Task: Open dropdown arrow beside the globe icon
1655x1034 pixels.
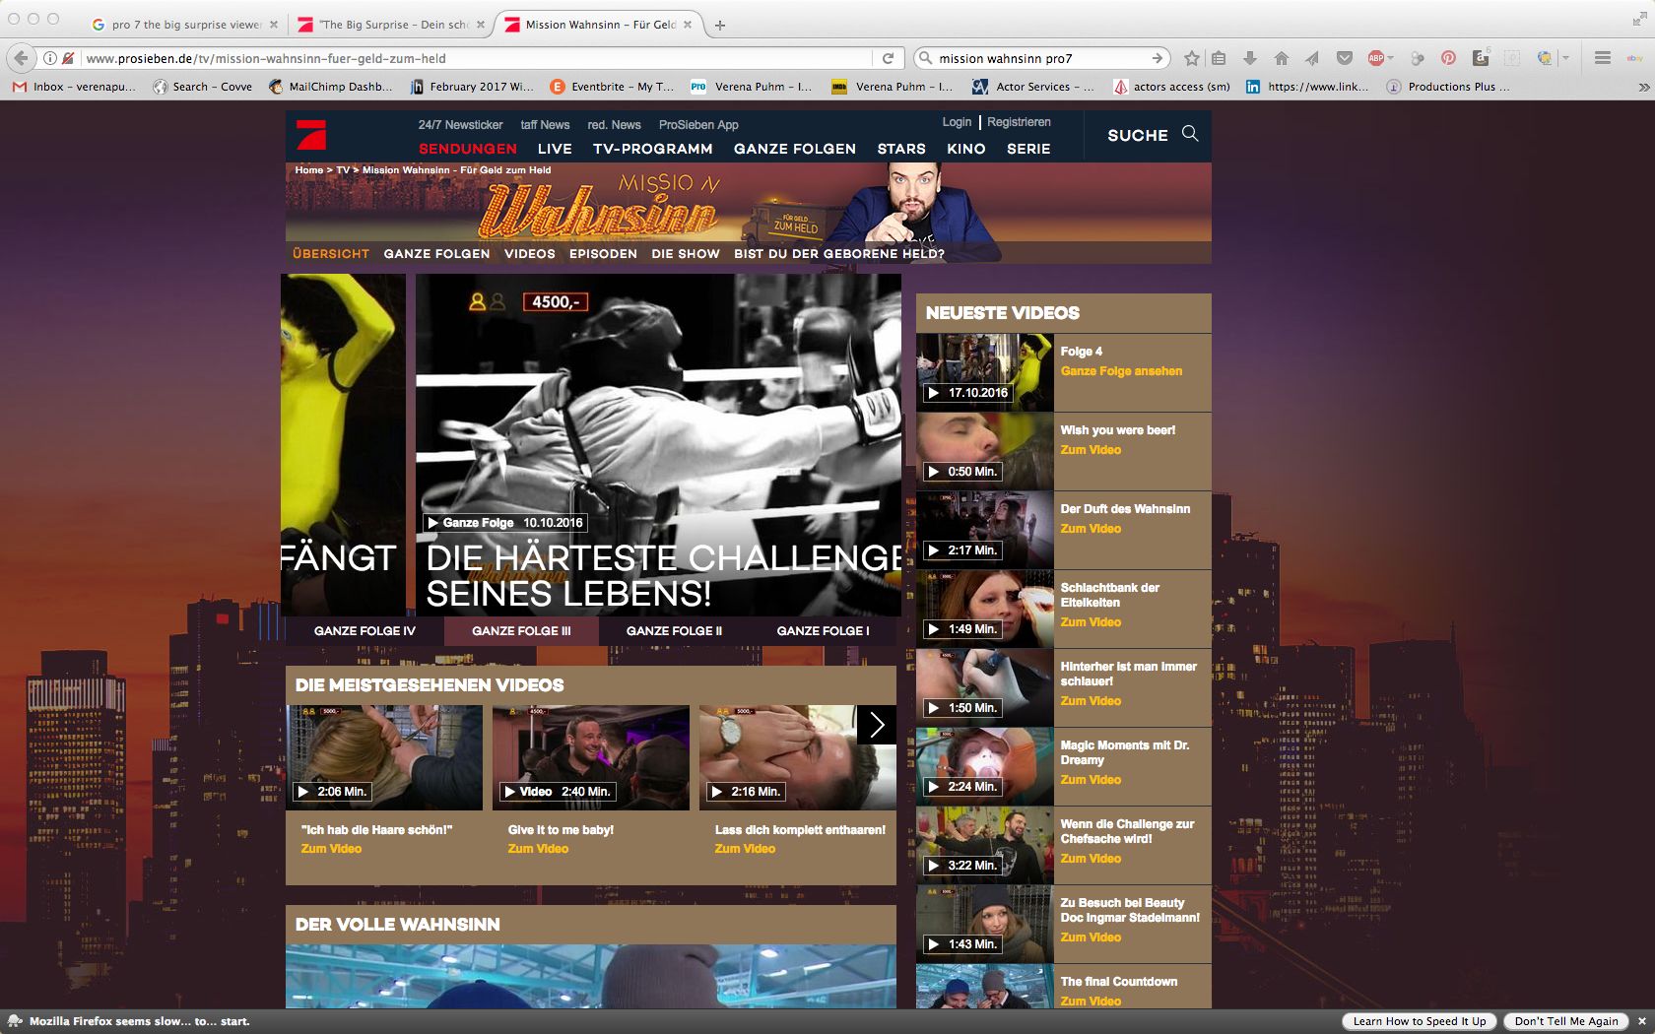Action: tap(1565, 58)
